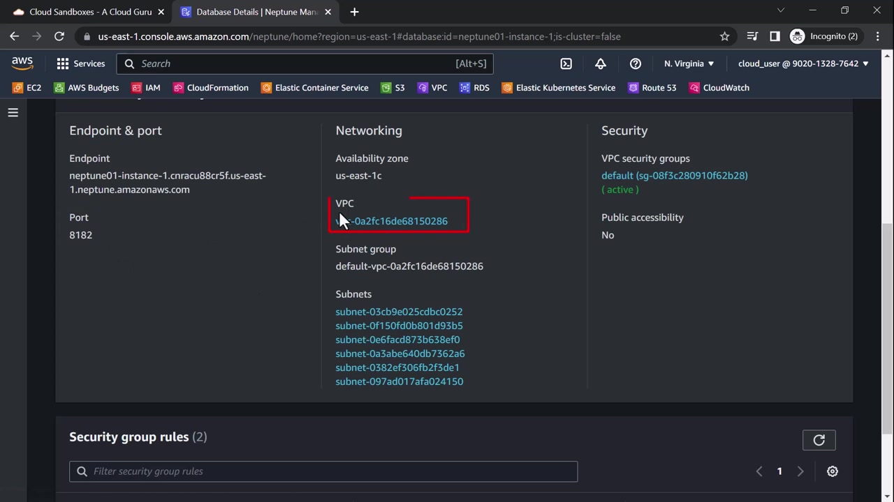The image size is (894, 502).
Task: Open the default security group sg-08f3c280910f62b28
Action: [x=675, y=176]
